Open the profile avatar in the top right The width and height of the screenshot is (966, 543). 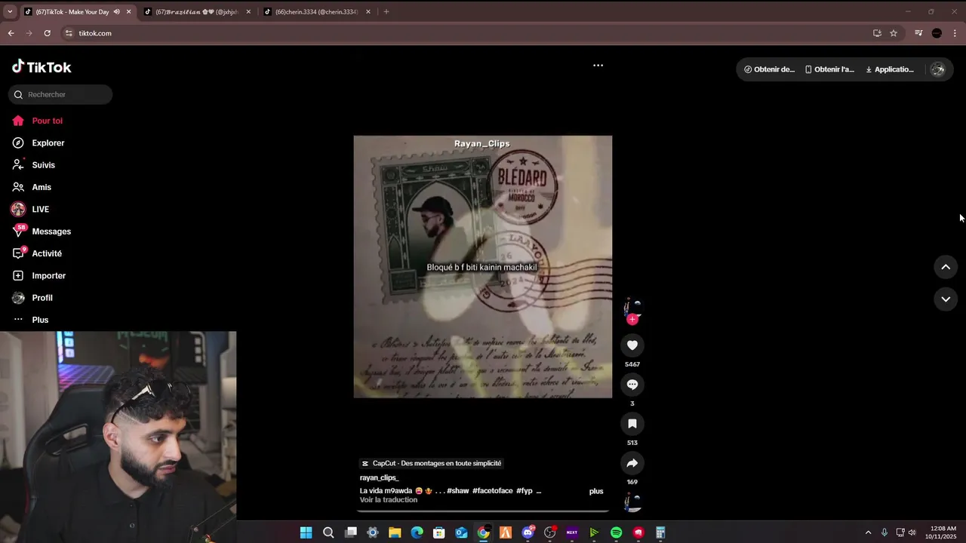tap(938, 69)
